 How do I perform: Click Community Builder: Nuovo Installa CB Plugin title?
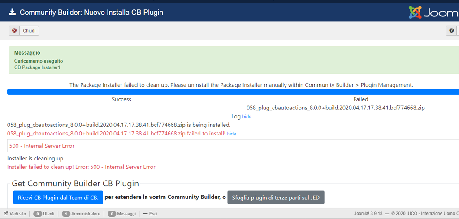[91, 12]
